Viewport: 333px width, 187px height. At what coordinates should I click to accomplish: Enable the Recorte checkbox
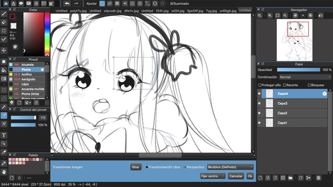tap(285, 85)
